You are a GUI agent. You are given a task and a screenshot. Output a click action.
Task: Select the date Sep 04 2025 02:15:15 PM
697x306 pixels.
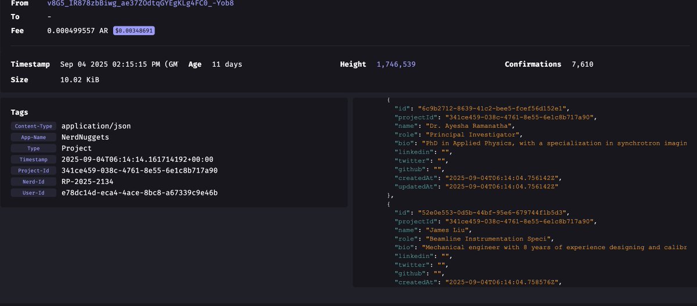111,64
